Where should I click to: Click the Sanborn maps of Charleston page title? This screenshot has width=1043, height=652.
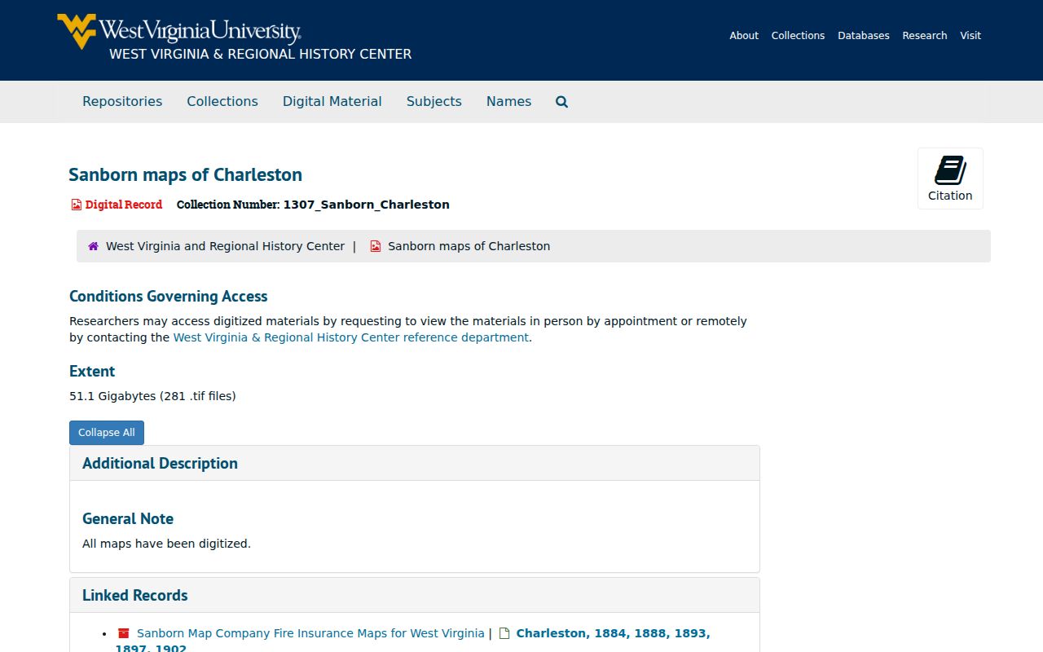point(186,174)
